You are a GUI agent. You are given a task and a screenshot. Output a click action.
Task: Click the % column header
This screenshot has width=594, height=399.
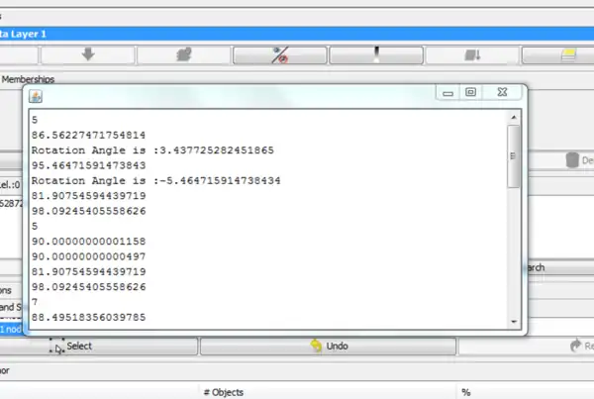[465, 391]
